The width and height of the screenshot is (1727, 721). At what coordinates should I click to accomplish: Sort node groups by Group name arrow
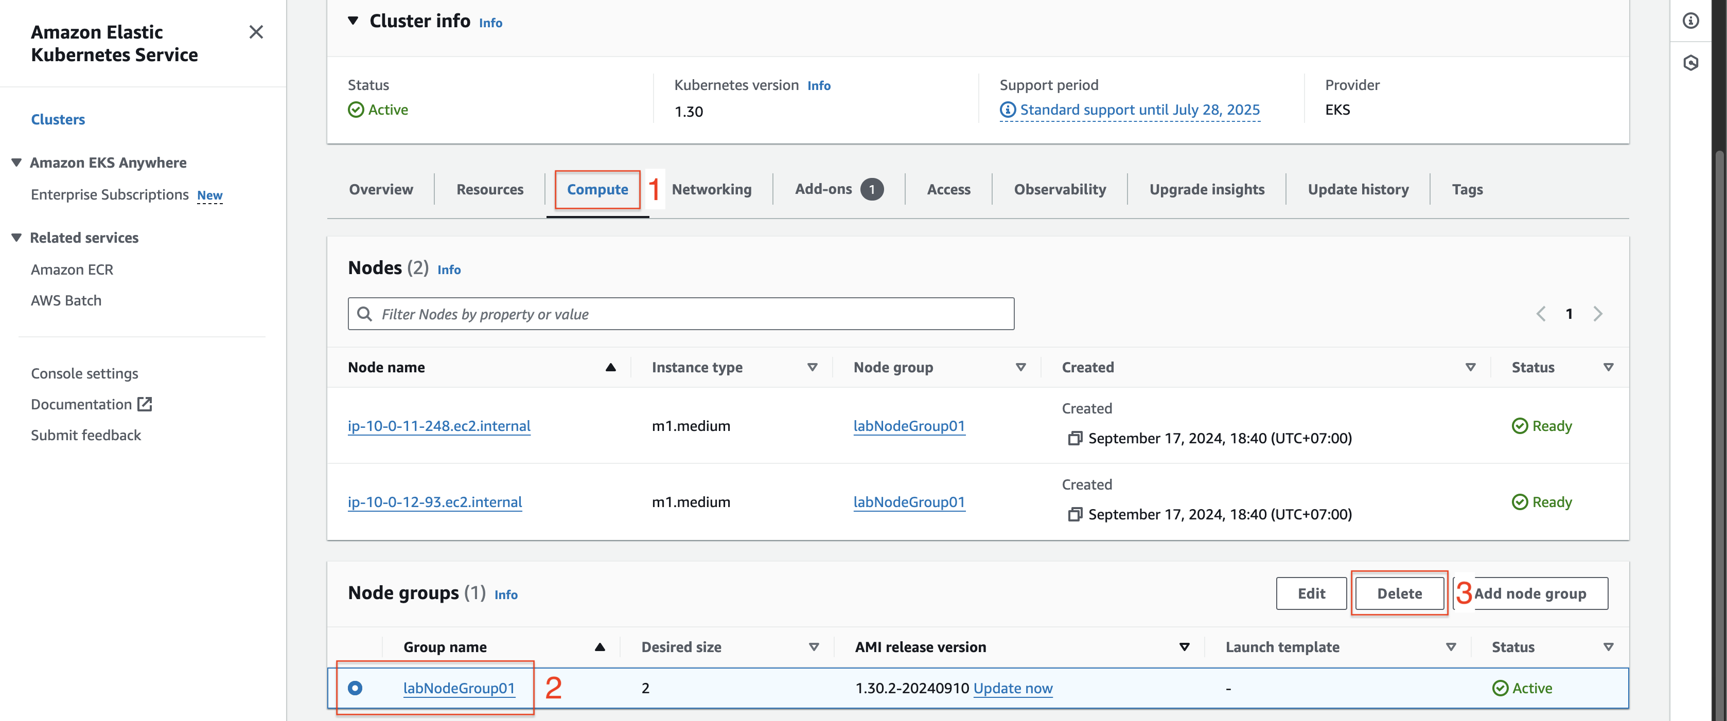[600, 647]
